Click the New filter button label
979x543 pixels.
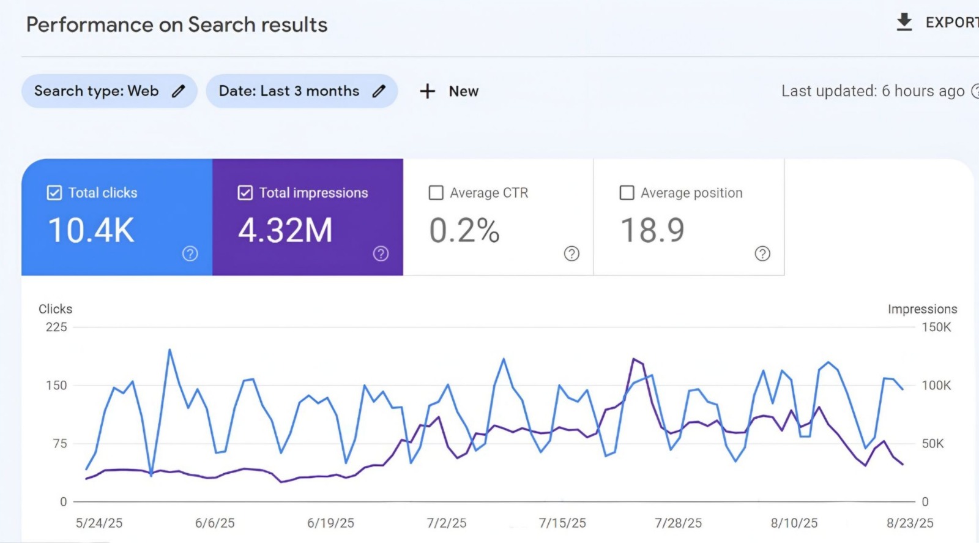click(x=464, y=91)
